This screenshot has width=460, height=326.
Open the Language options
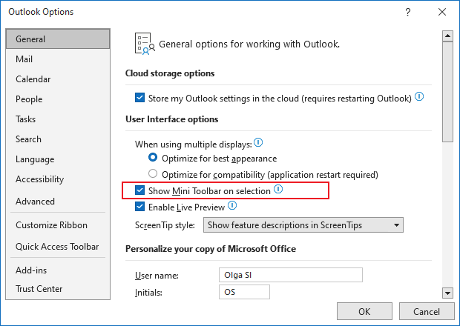58,159
